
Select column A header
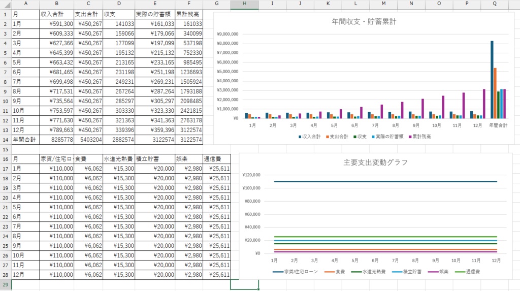pos(25,4)
